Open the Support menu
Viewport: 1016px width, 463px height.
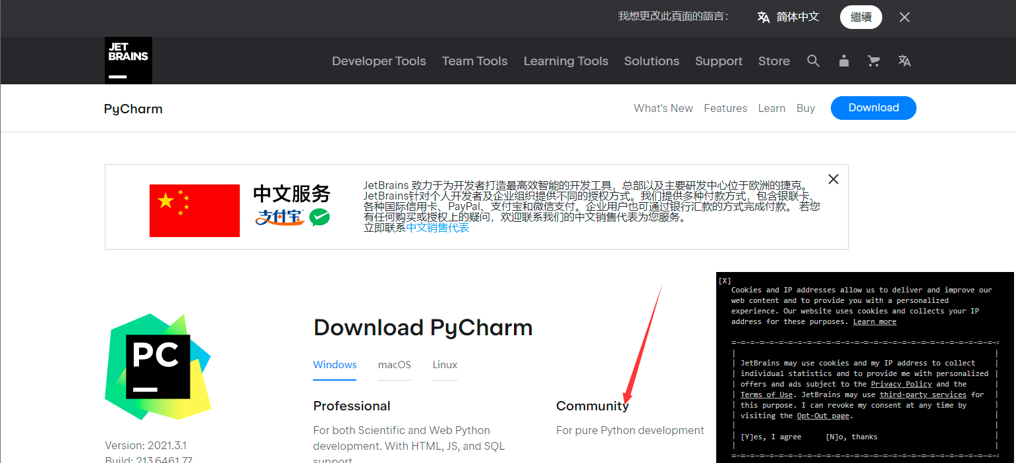(x=718, y=61)
